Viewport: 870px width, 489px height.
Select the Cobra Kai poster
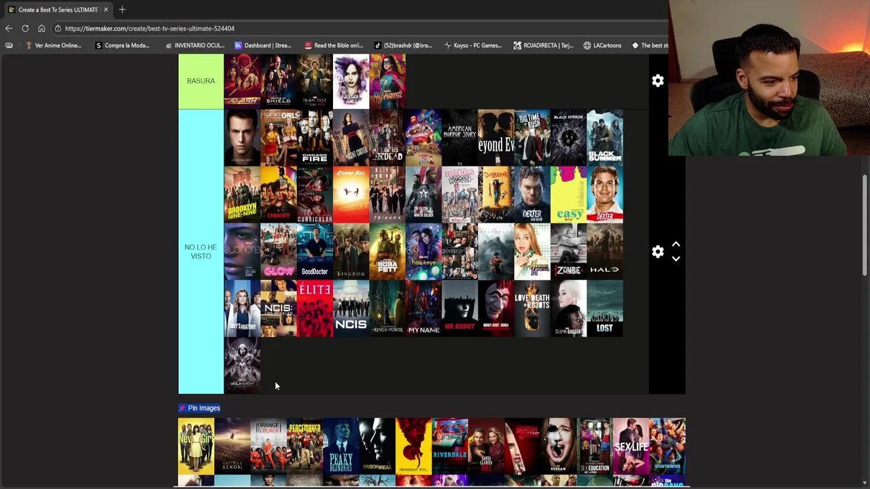(x=351, y=195)
